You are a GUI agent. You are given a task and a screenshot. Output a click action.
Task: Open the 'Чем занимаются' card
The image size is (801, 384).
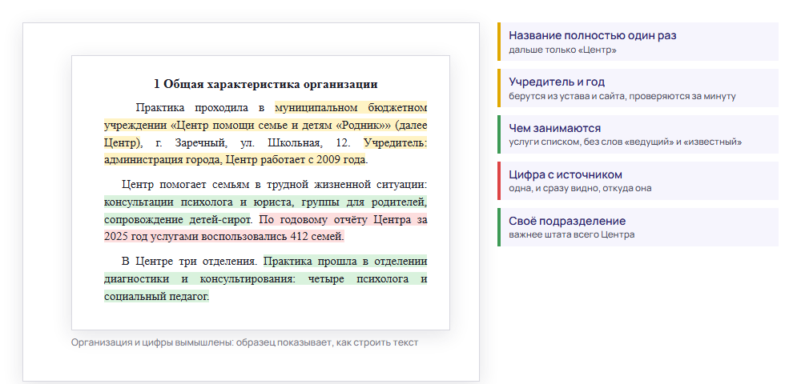[x=638, y=134]
